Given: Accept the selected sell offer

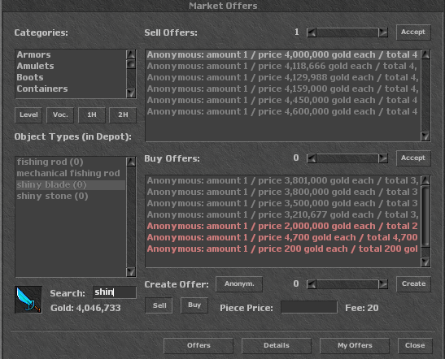Looking at the screenshot, I should point(413,32).
